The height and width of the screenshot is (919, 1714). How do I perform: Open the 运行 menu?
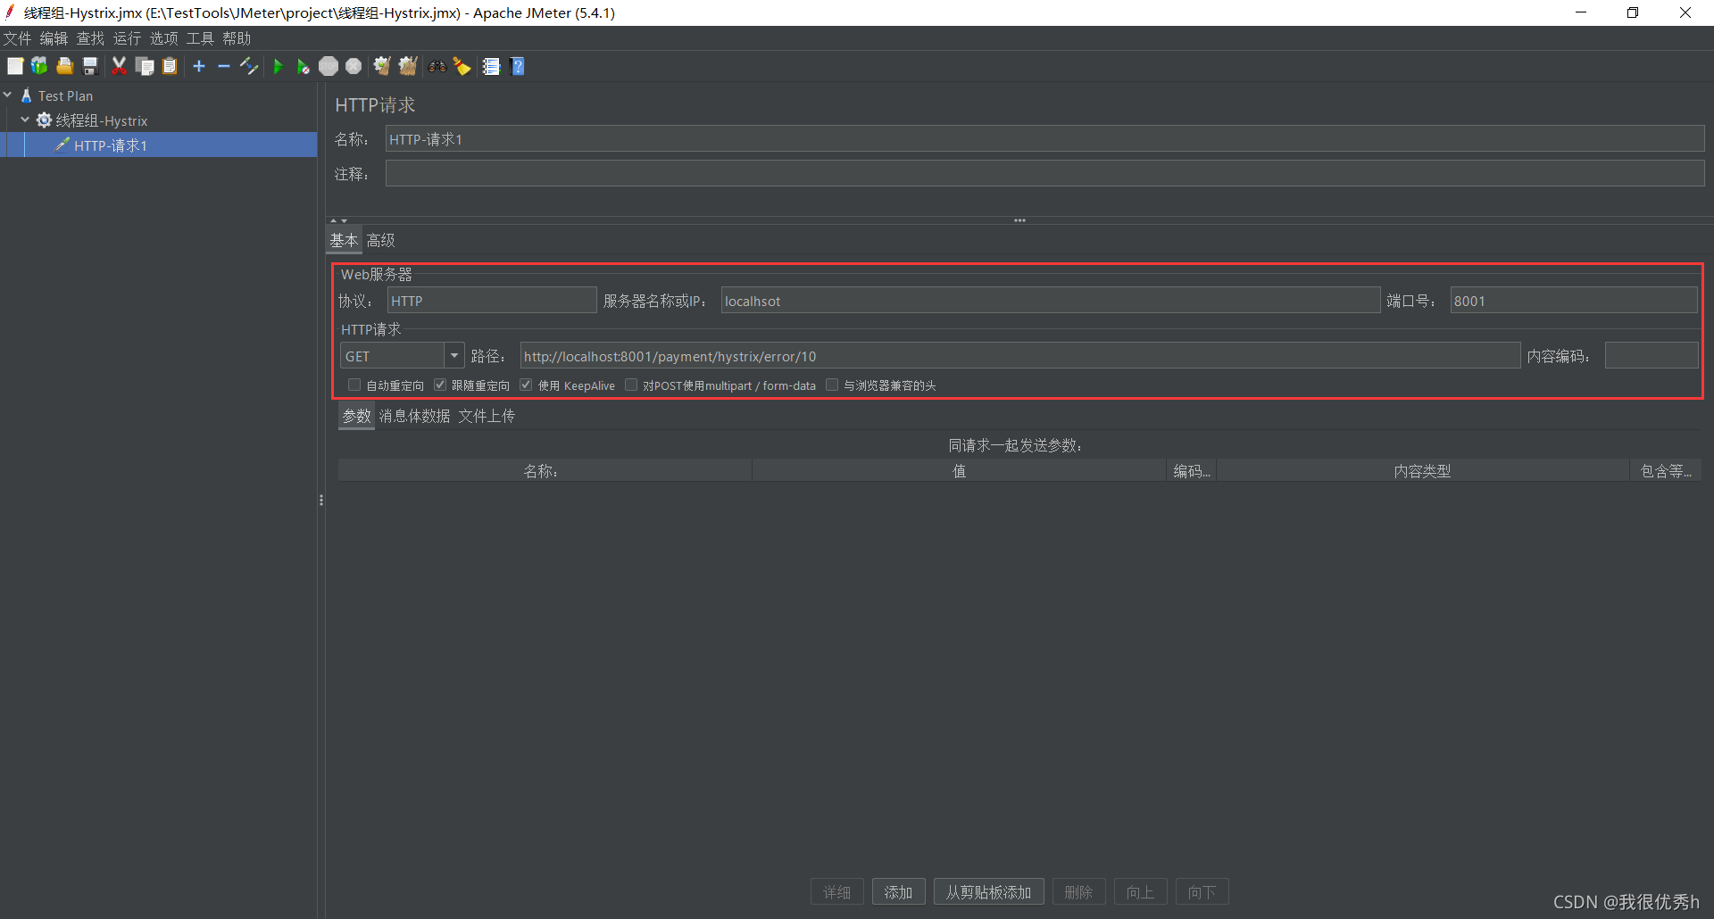[x=127, y=38]
